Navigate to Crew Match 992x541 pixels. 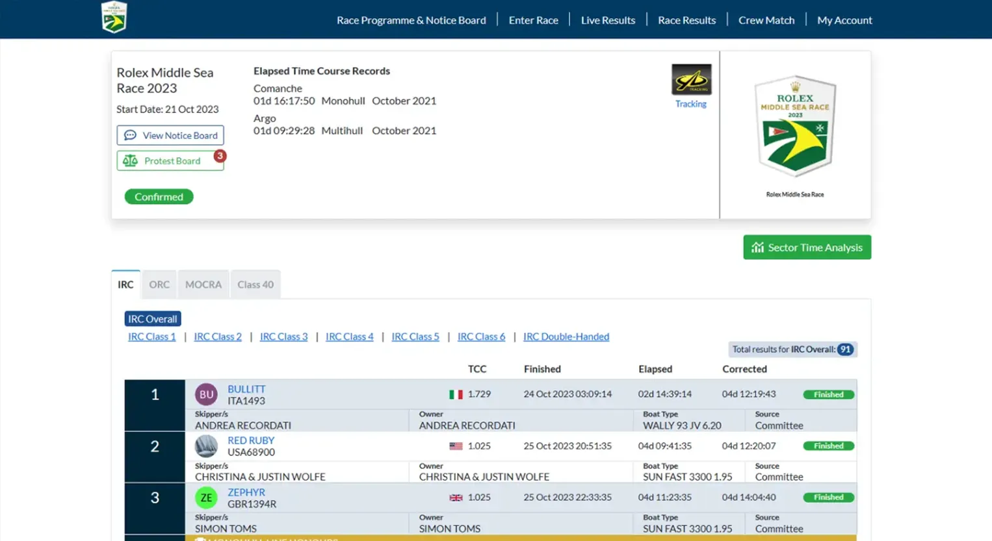pos(766,20)
